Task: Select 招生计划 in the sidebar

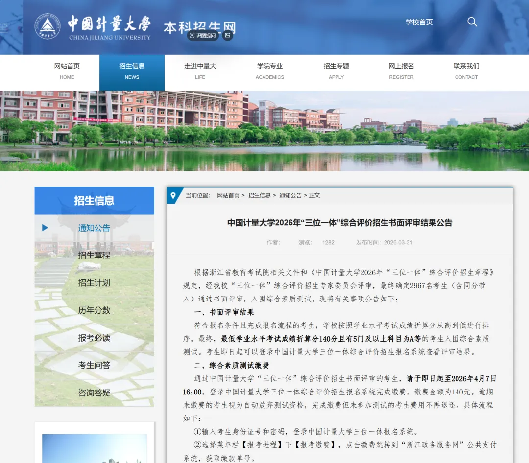Action: [x=94, y=283]
